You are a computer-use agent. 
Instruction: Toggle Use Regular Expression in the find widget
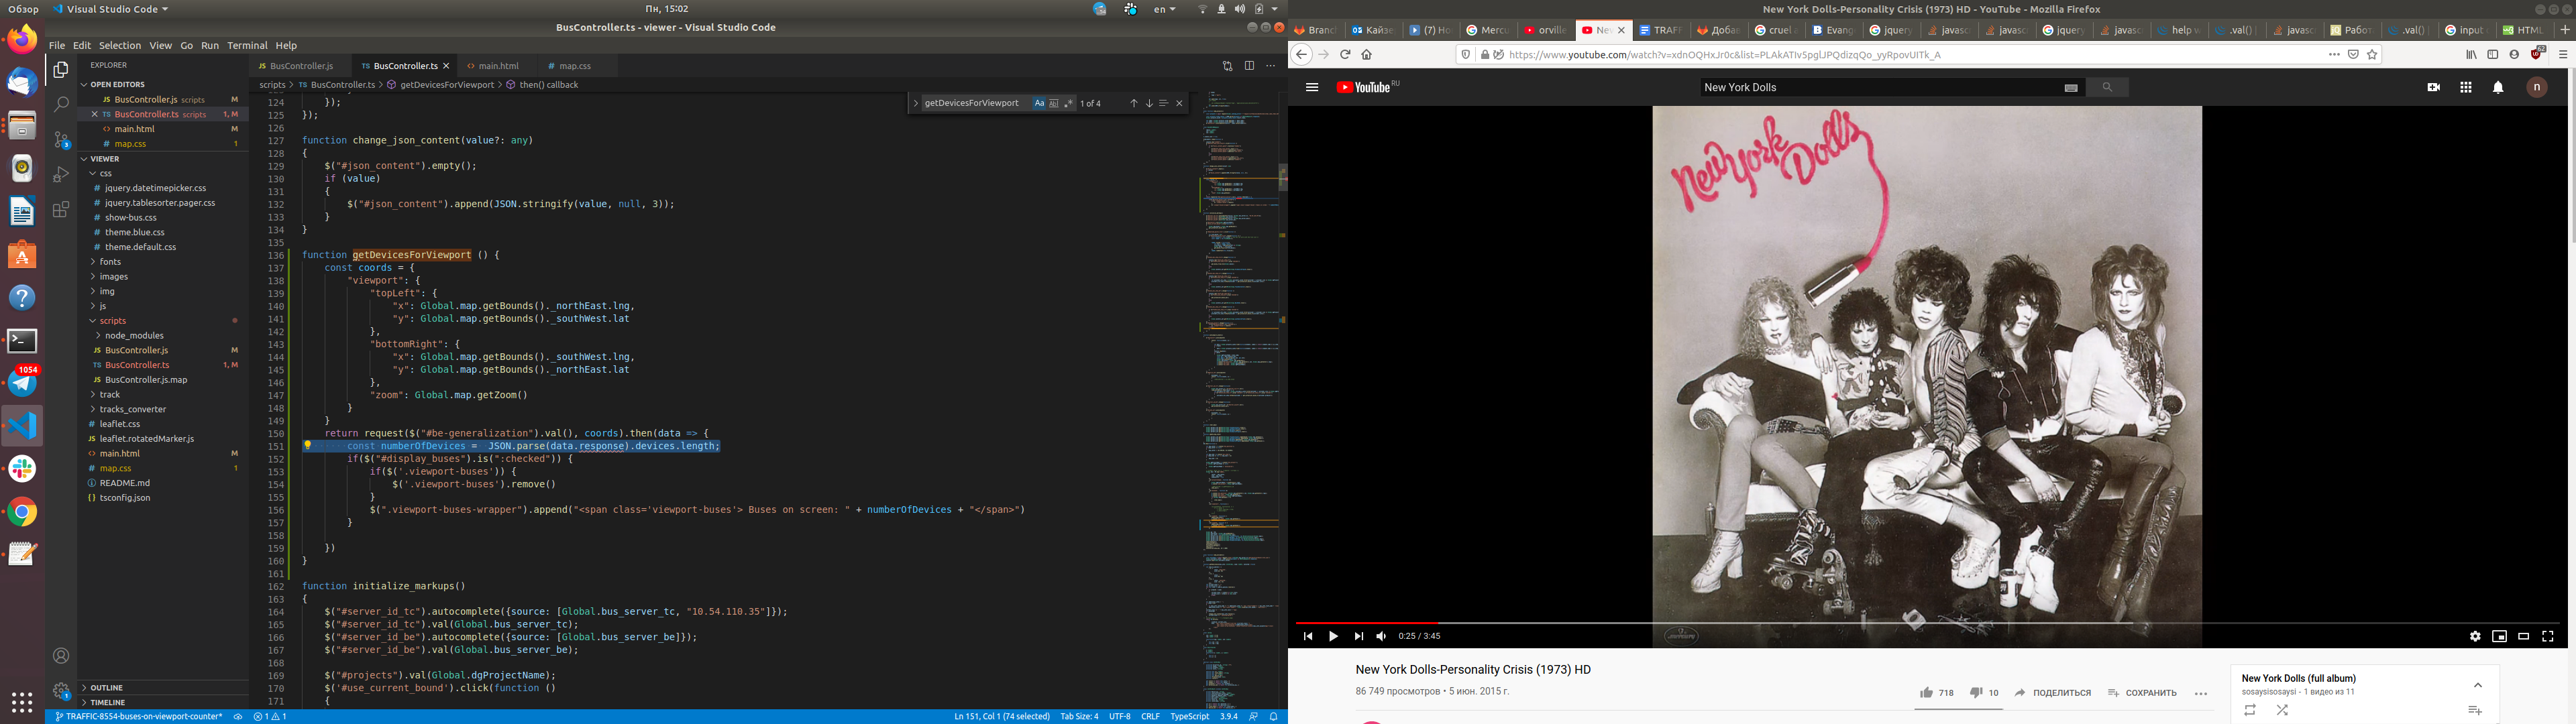1068,103
